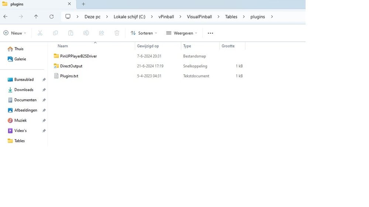The image size is (369, 207).
Task: Expand chevron after VisualPinball breadcrumb
Action: coord(218,17)
